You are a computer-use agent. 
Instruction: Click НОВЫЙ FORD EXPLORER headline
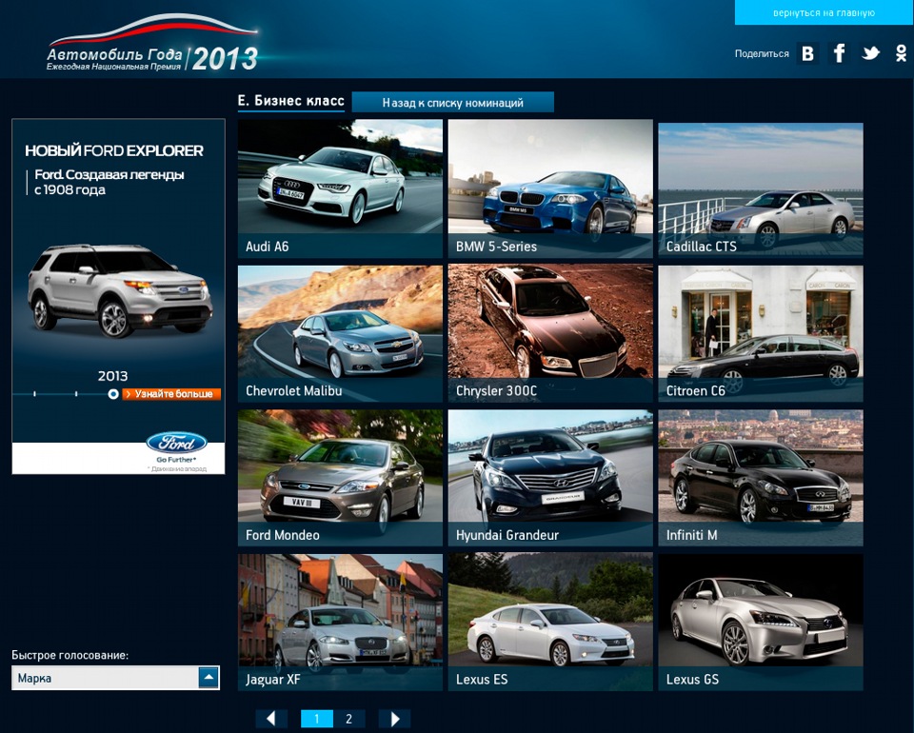(114, 151)
